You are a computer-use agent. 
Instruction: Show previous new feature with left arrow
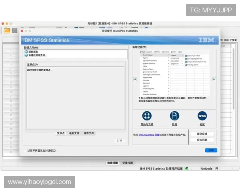(x=135, y=79)
